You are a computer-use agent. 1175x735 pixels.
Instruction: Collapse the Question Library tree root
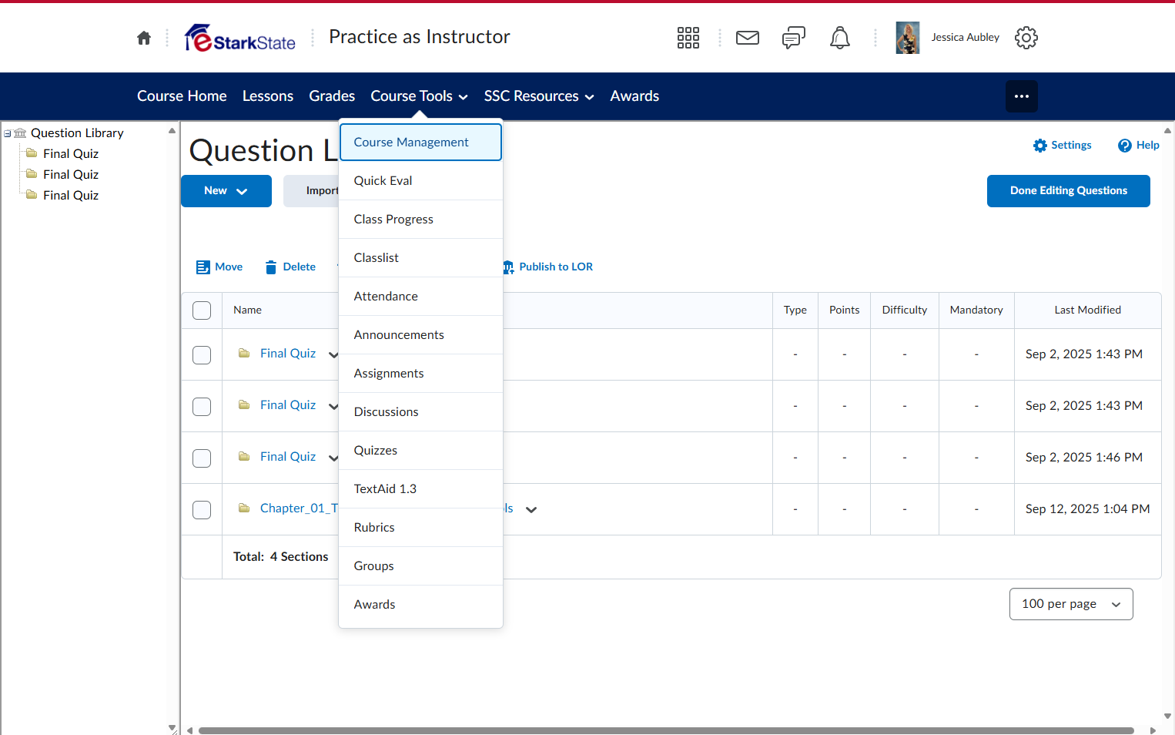pyautogui.click(x=8, y=133)
